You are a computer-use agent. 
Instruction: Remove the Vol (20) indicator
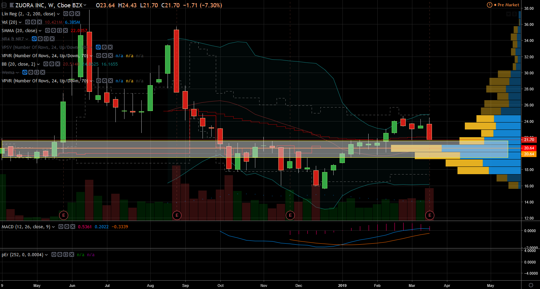(x=40, y=22)
